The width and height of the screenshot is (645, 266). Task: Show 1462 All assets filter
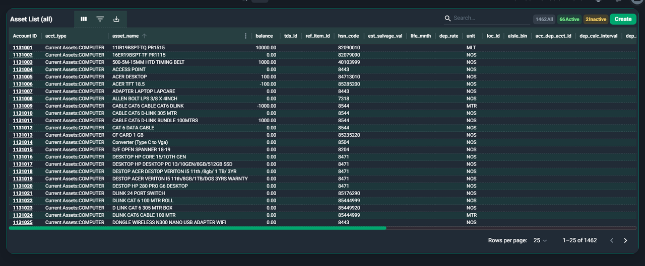[x=544, y=19]
